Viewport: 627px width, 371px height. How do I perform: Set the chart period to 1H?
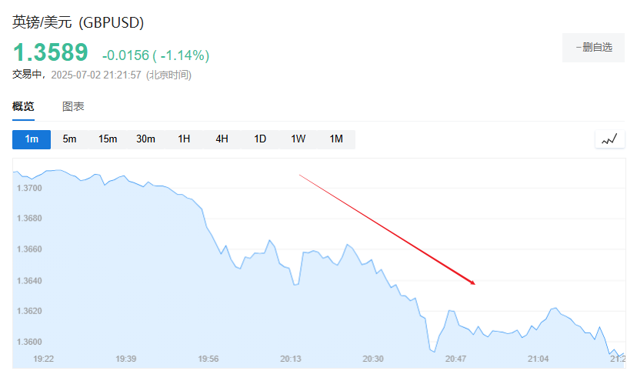click(x=184, y=139)
